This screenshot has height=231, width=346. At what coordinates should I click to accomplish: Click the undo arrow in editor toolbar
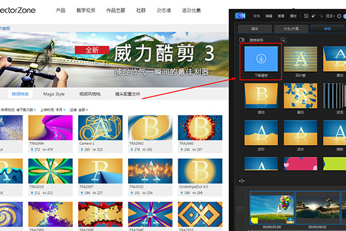click(x=313, y=16)
